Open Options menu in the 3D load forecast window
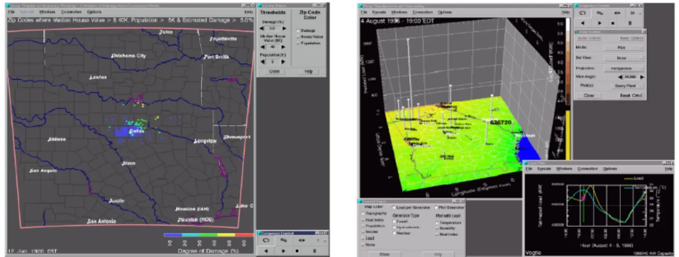 (x=445, y=12)
